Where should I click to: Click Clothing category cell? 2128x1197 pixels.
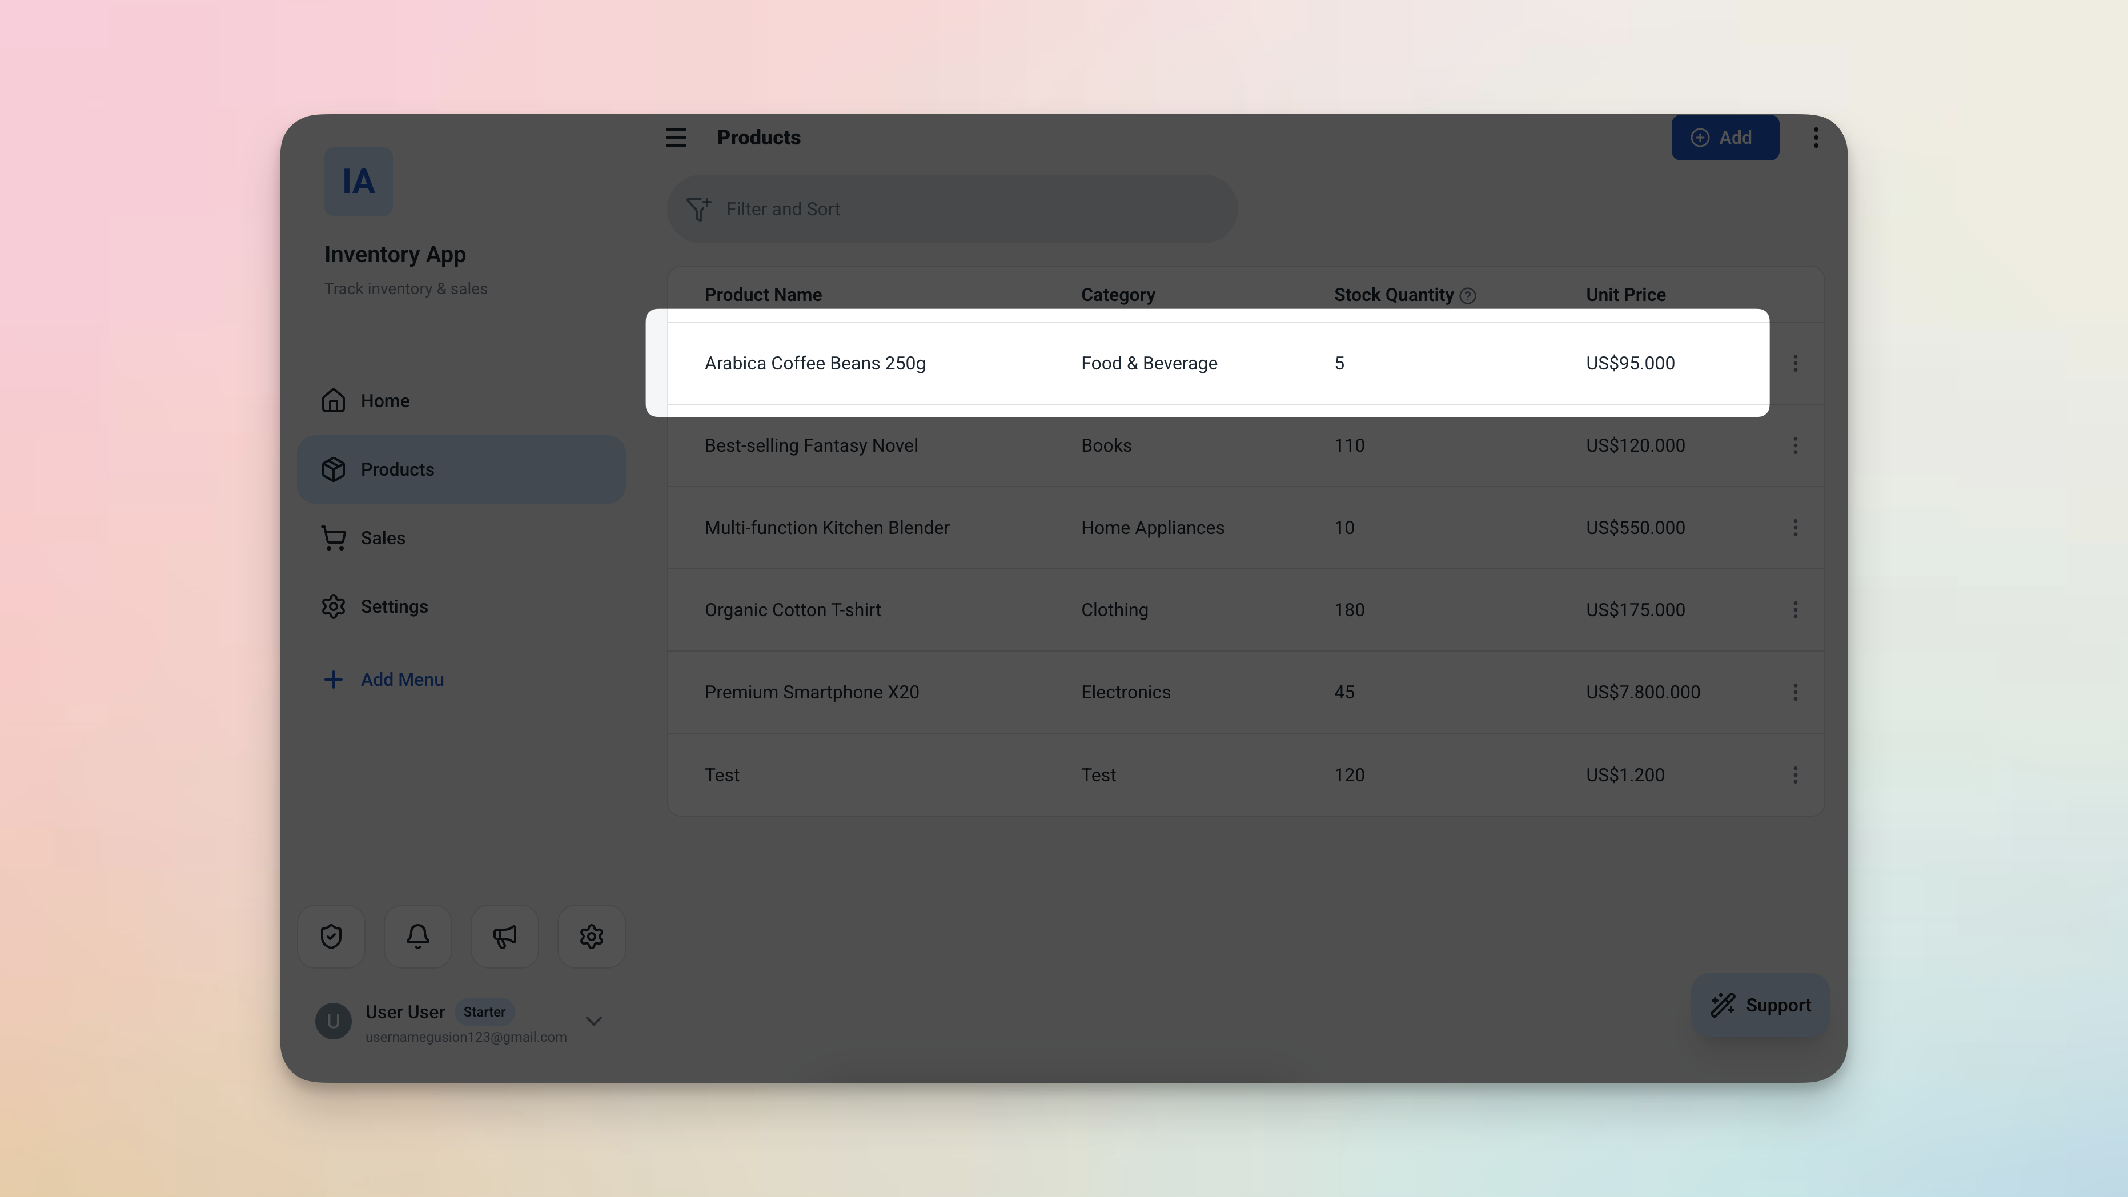[1114, 610]
